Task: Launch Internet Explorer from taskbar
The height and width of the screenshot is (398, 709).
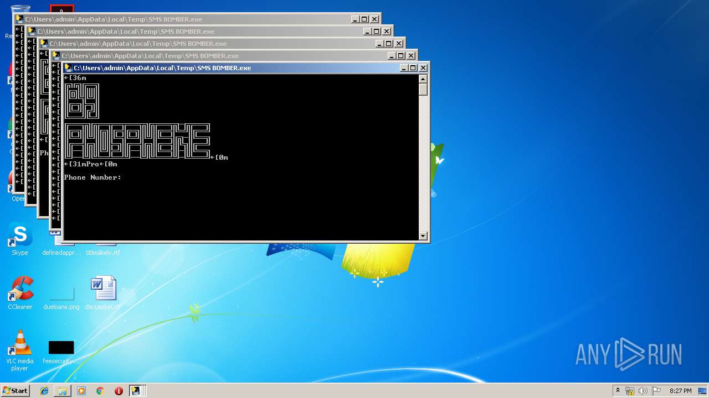Action: (44, 391)
